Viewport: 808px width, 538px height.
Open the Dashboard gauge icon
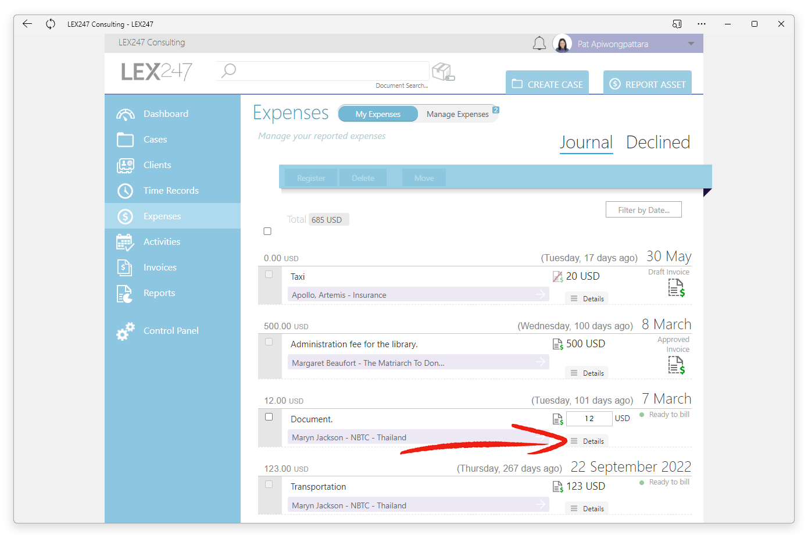[x=125, y=114]
